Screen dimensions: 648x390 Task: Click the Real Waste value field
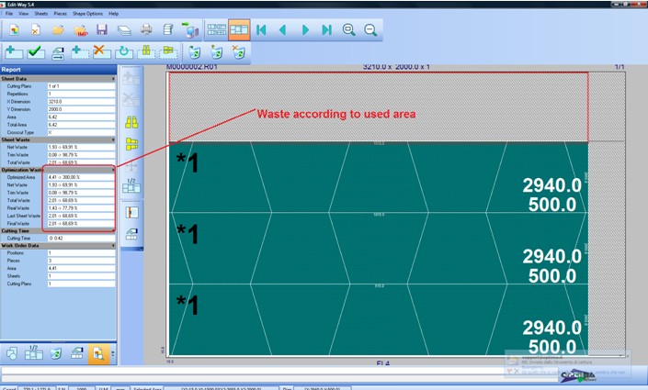[81, 208]
